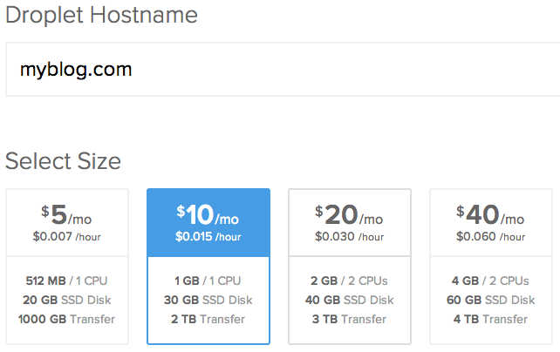560x352 pixels.
Task: Click the 60 GB SSD Disk line
Action: tap(490, 301)
